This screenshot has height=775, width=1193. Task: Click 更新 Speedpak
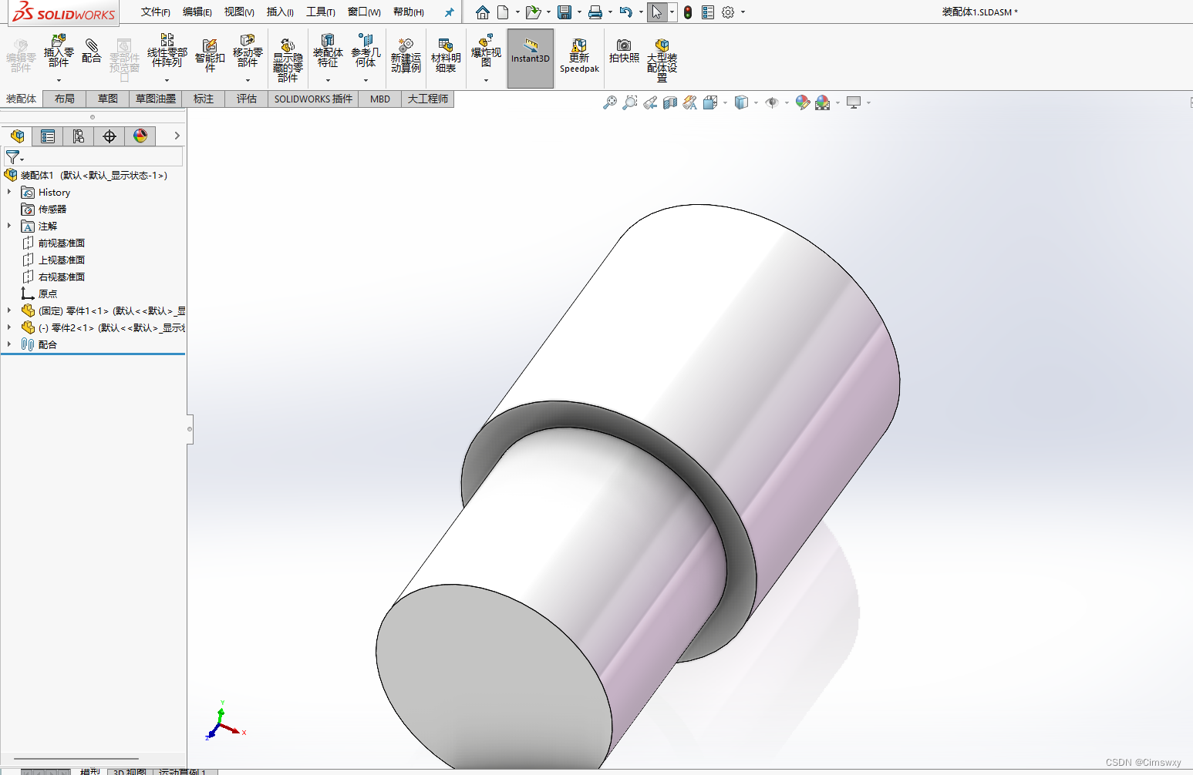[579, 55]
